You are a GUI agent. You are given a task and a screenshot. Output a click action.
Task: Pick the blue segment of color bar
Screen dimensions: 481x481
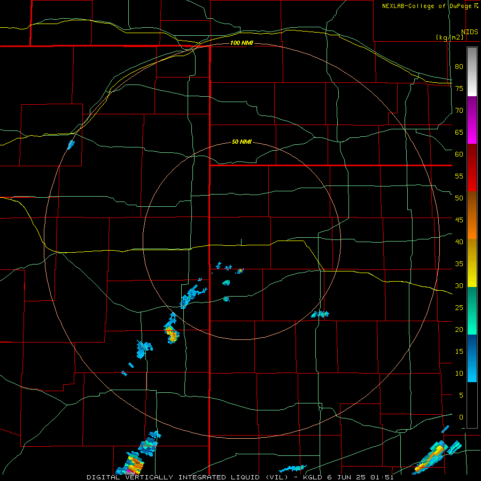click(472, 358)
